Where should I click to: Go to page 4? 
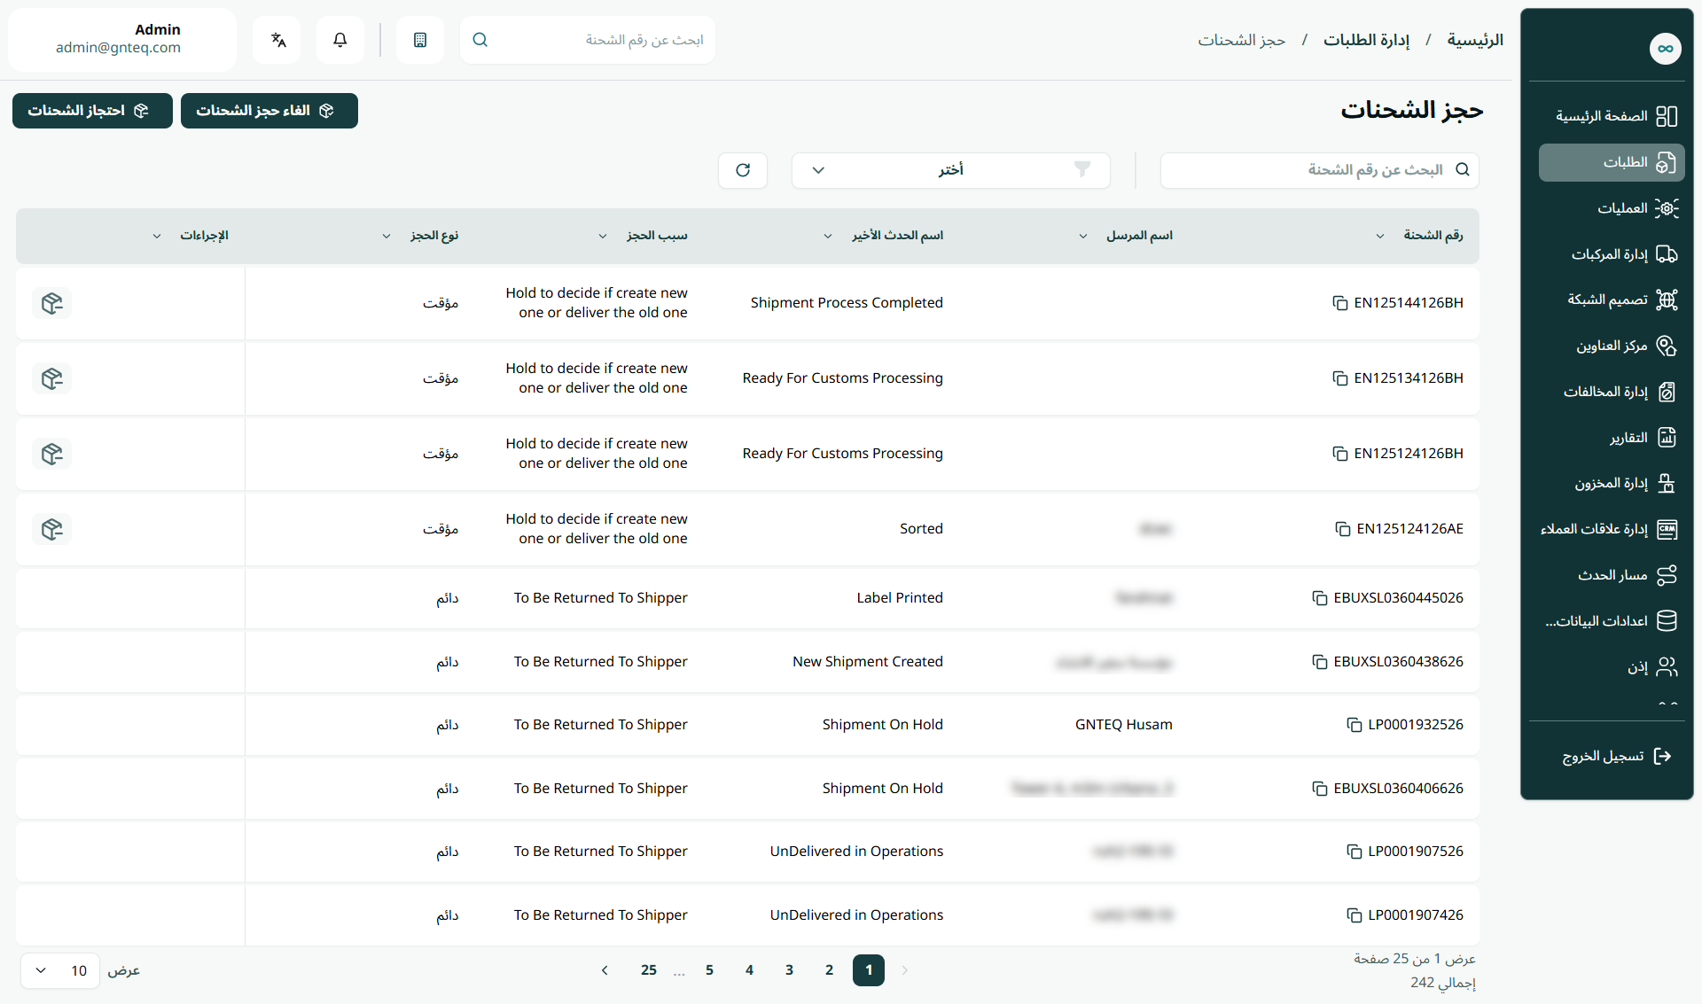point(749,970)
